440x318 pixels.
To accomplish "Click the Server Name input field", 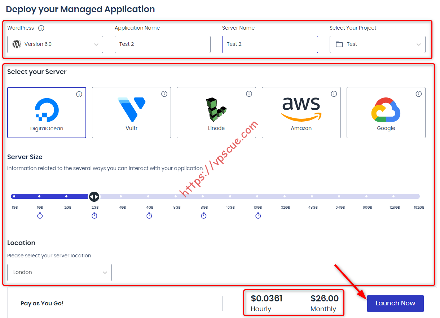I will click(x=270, y=44).
